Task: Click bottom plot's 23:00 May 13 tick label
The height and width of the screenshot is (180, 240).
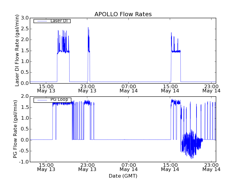Action: pos(87,167)
